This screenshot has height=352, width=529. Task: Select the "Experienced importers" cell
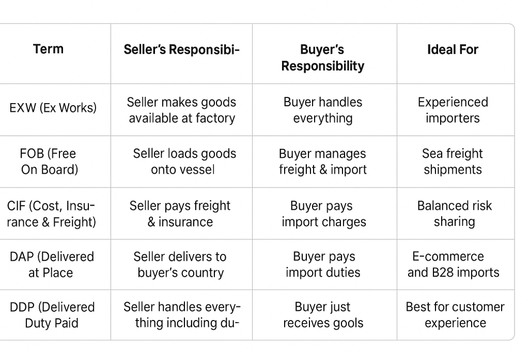click(453, 110)
